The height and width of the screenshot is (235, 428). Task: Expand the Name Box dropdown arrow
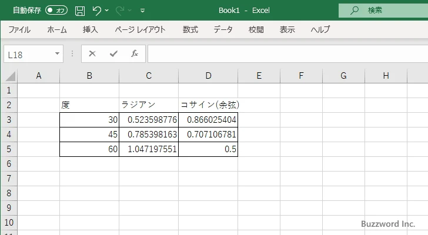[x=58, y=53]
